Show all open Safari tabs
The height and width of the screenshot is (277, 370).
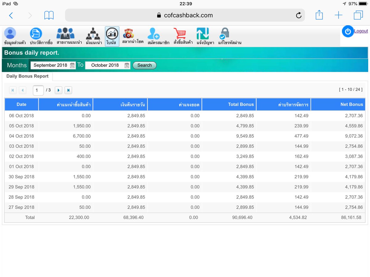(x=358, y=15)
